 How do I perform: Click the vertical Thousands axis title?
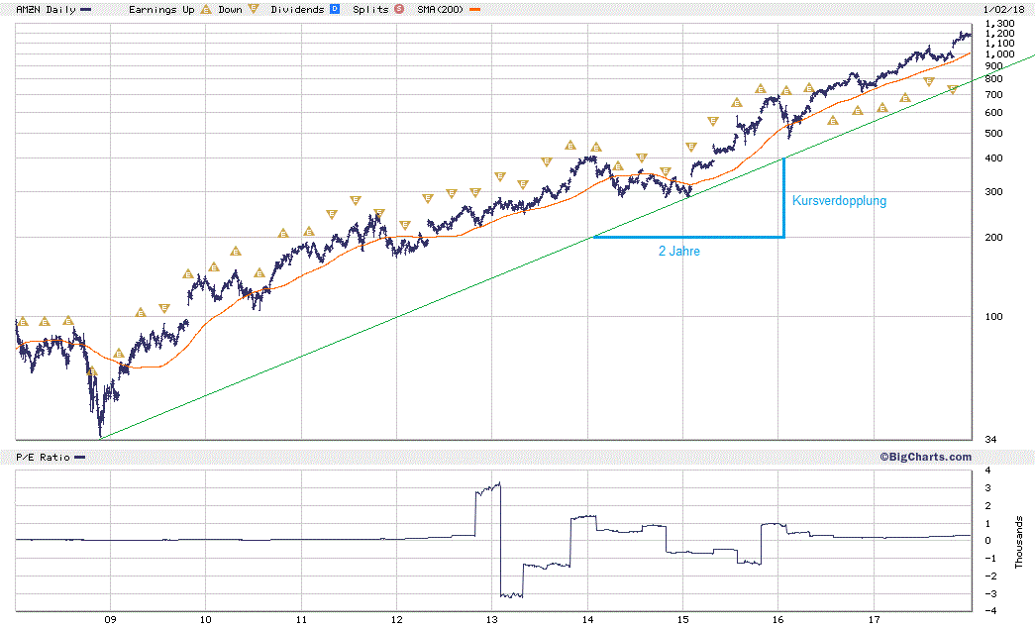(x=1018, y=541)
